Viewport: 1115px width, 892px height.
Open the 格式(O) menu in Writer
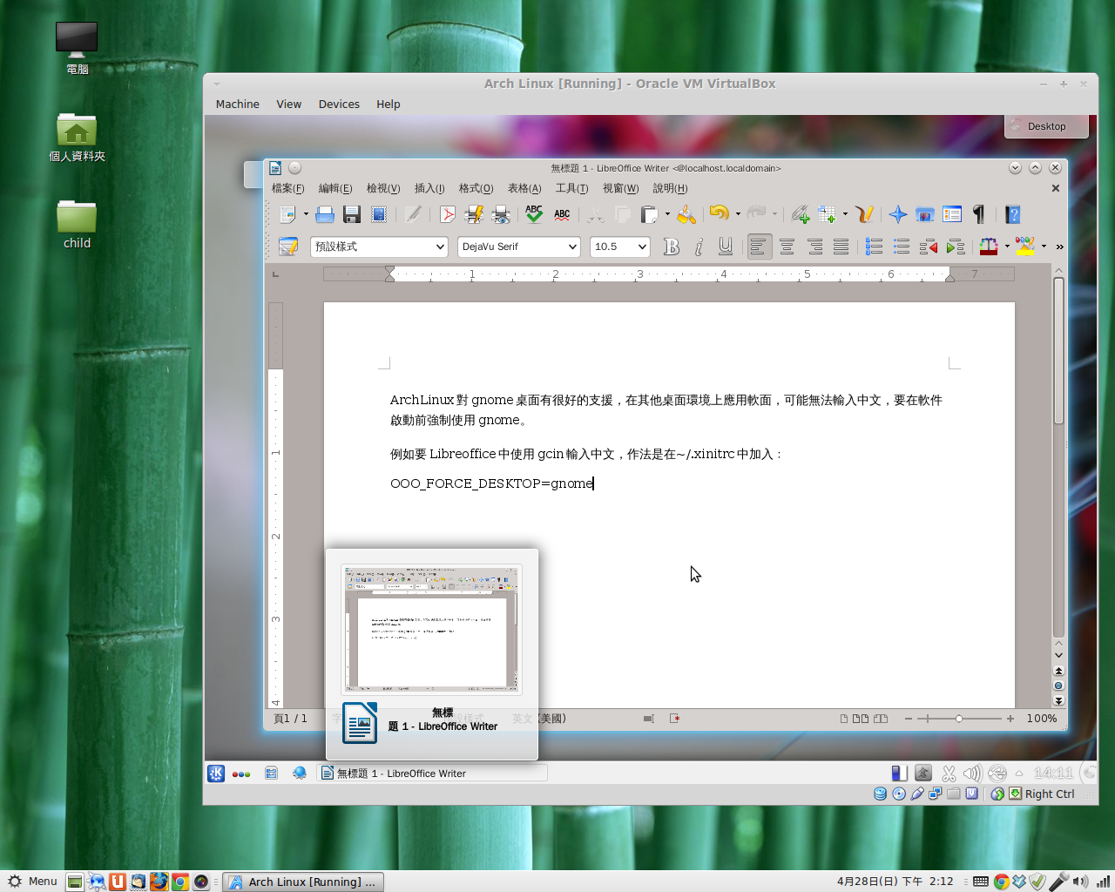tap(476, 188)
